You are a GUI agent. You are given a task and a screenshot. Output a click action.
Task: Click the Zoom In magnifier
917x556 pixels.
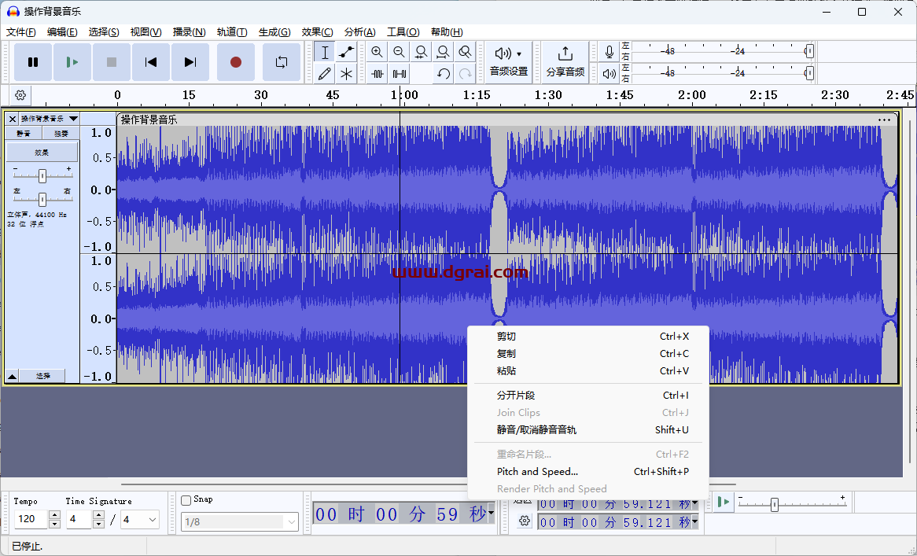point(377,52)
